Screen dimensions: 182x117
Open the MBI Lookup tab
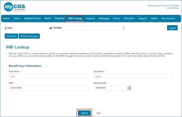75,18
